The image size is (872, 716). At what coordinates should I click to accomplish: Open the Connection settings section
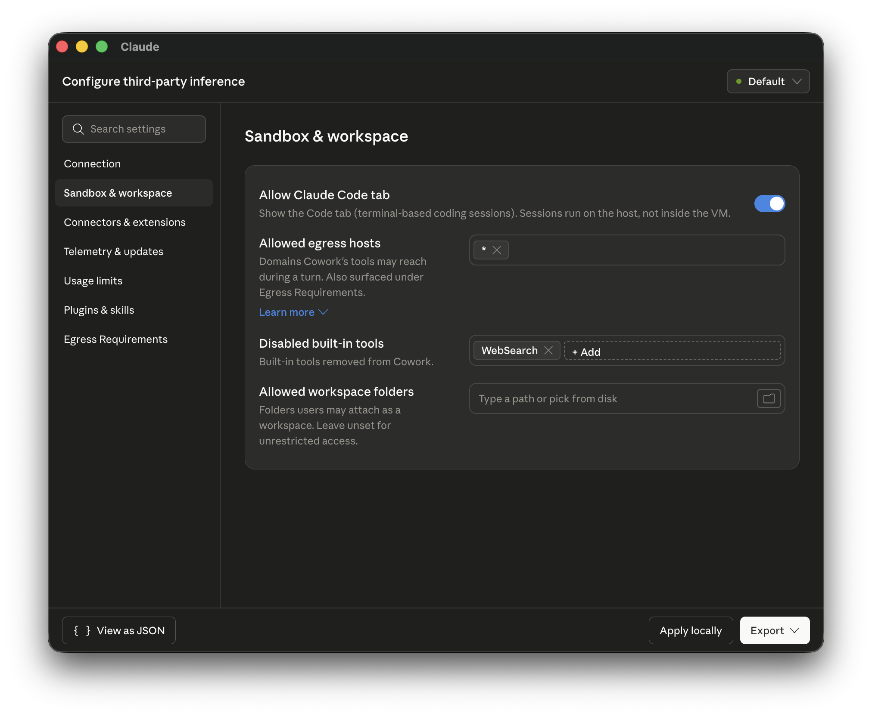[x=134, y=164]
